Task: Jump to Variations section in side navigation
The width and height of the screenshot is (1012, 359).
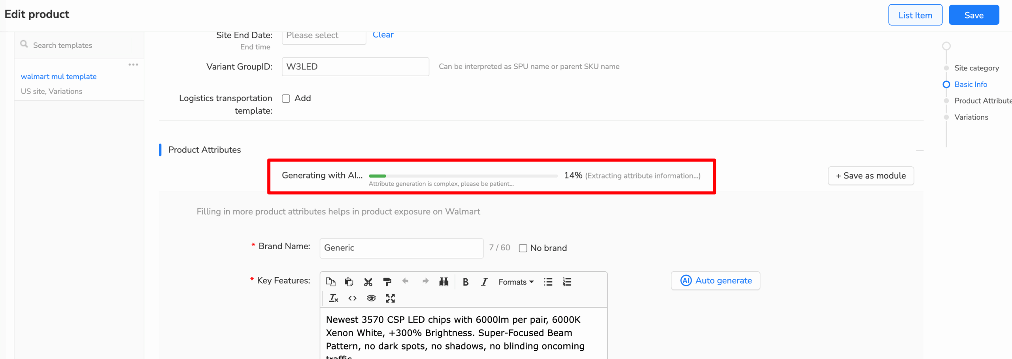Action: click(x=971, y=117)
